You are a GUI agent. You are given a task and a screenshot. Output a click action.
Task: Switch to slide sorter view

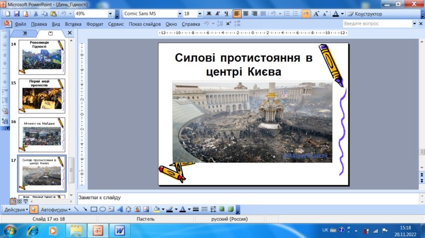19,201
